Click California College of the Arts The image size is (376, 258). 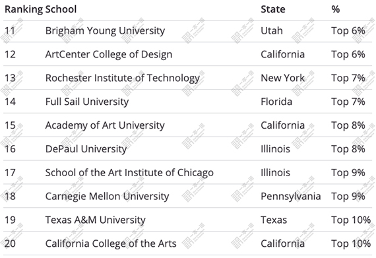click(111, 244)
